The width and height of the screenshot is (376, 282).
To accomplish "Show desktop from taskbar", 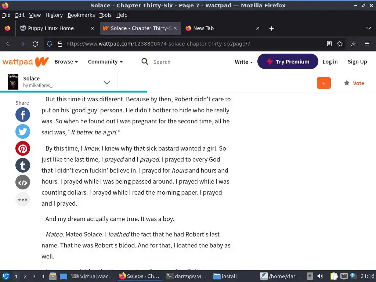I will click(x=63, y=276).
